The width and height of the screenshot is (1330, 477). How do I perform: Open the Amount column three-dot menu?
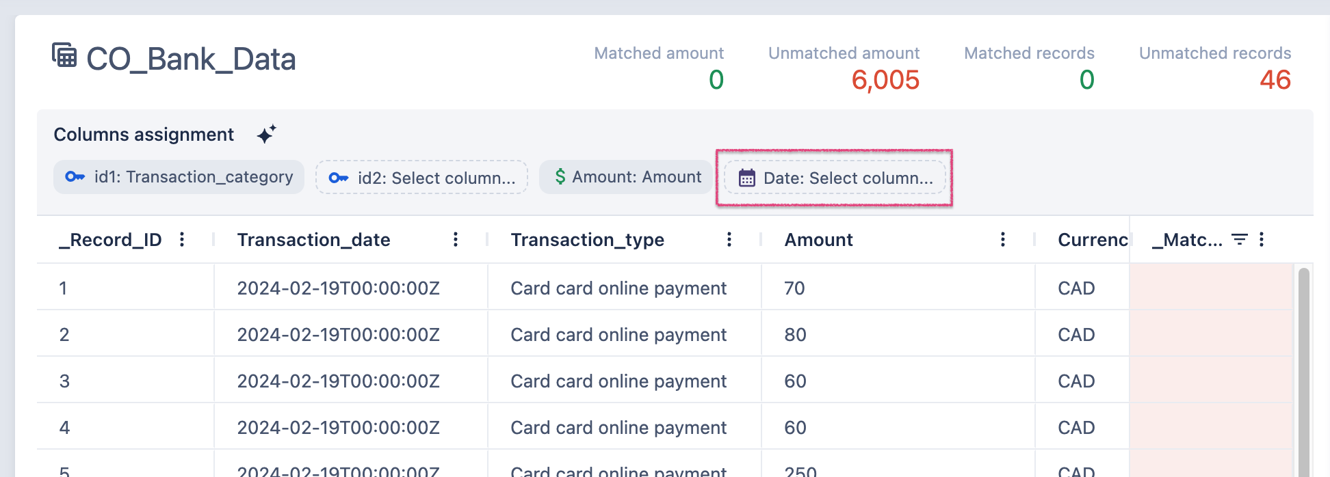point(1003,239)
